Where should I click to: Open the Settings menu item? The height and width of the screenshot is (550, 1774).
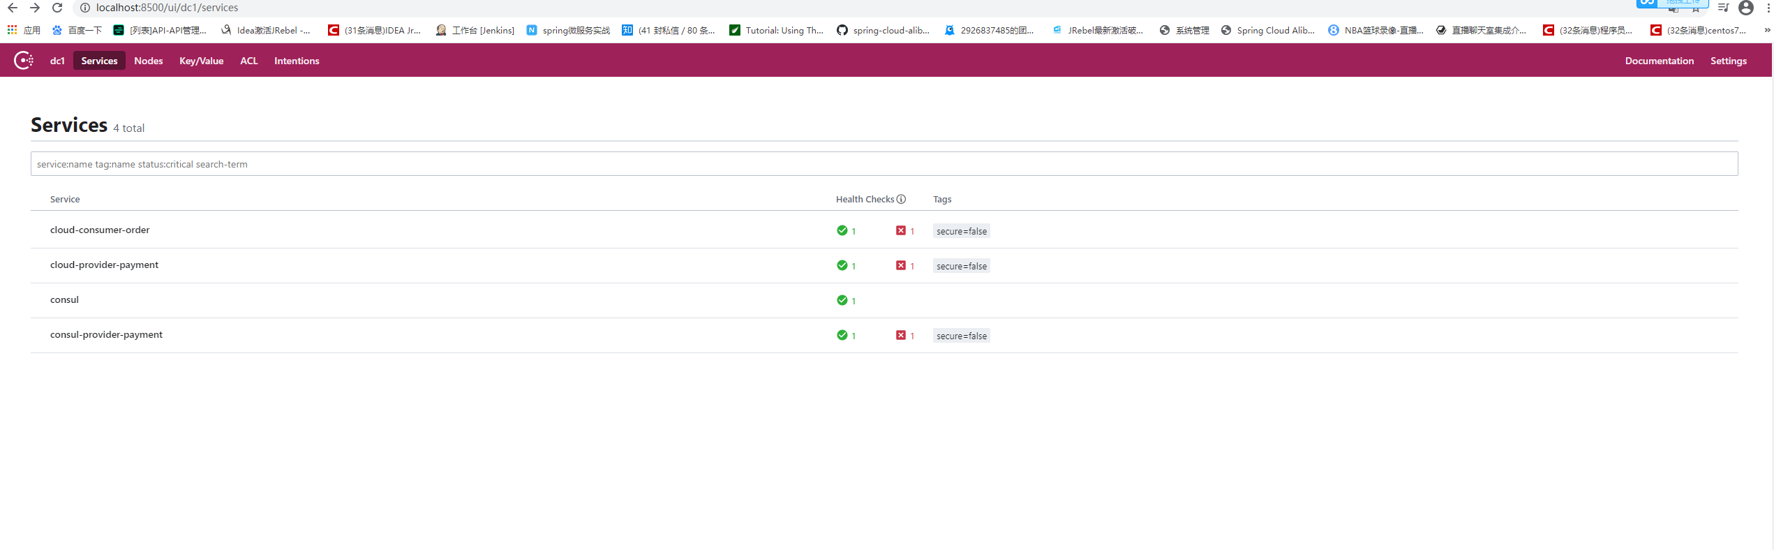[x=1728, y=61]
